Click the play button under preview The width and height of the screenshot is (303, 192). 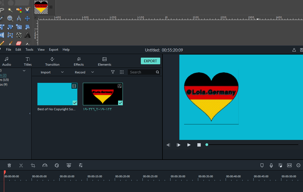pos(189,145)
